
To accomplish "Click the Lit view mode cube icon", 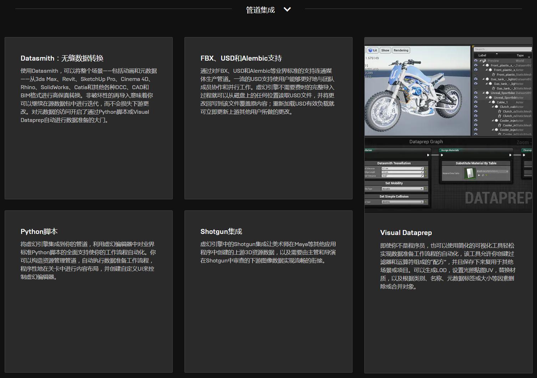I will pyautogui.click(x=370, y=50).
